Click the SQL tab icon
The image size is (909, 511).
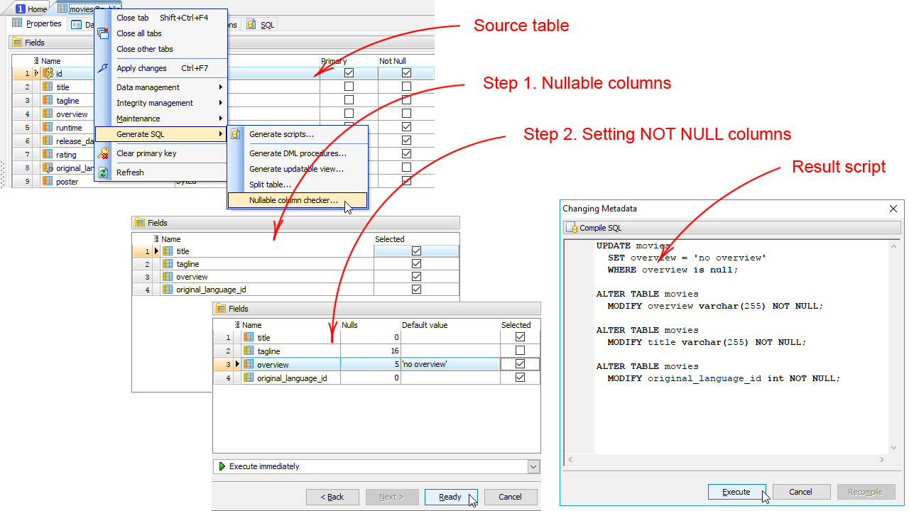pyautogui.click(x=251, y=24)
